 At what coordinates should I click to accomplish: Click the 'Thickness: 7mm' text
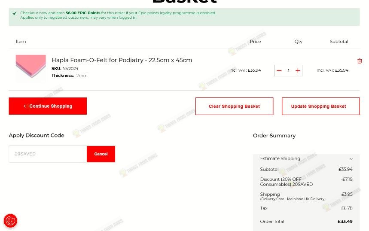(70, 76)
